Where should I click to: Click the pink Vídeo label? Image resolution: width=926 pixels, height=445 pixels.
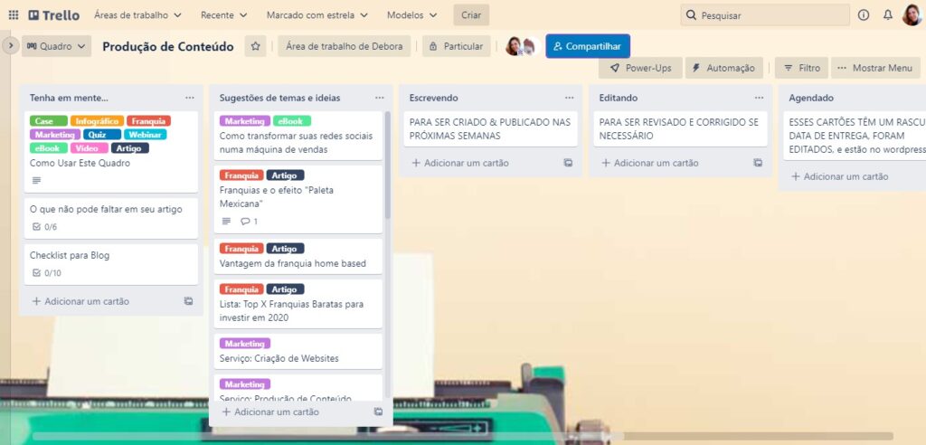[90, 148]
